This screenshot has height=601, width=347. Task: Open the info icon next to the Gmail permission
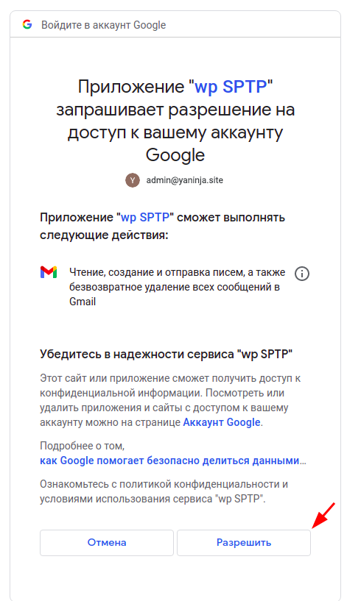point(302,274)
